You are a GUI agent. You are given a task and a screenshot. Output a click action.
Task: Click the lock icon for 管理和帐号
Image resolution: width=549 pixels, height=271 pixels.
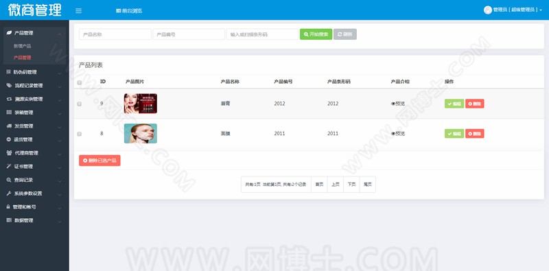click(8, 207)
